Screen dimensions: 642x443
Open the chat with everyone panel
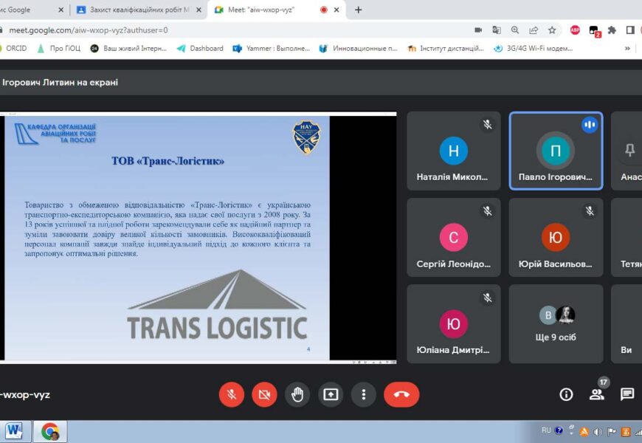pyautogui.click(x=627, y=394)
